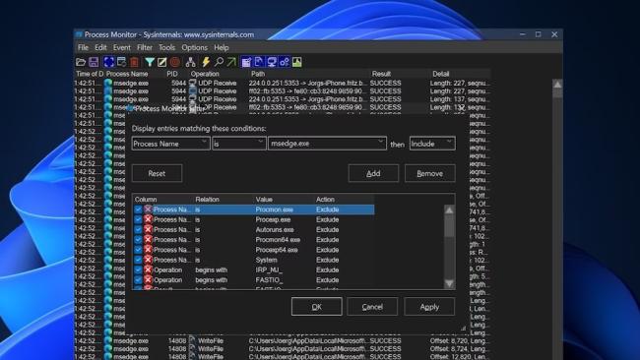Click the red X icon on the IRP_MJ_ row
The width and height of the screenshot is (640, 360).
click(x=148, y=270)
